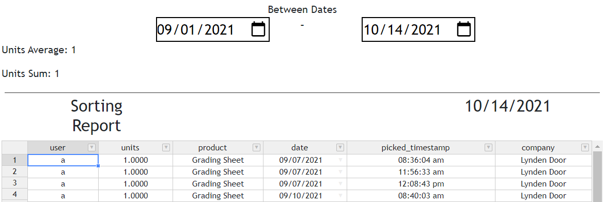Click the 11:56:33 am timestamp cell
This screenshot has height=202, width=605.
click(421, 172)
